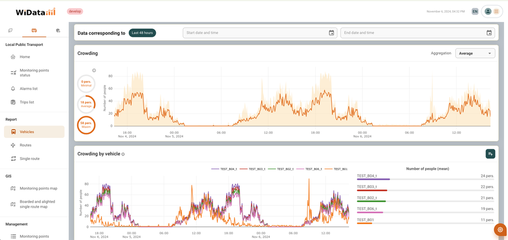
Task: Click the red TEST_B03_t mean bar
Action: [x=372, y=191]
